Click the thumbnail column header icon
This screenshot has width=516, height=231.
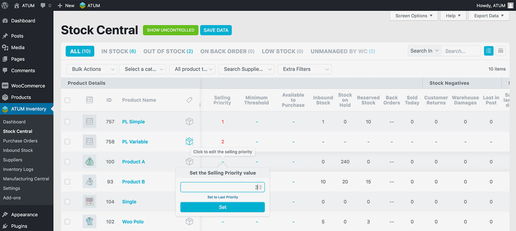(x=89, y=100)
